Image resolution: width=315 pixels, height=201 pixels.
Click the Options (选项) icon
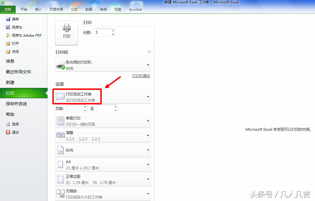[8, 124]
